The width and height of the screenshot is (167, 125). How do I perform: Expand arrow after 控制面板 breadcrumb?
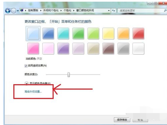[x=41, y=11]
